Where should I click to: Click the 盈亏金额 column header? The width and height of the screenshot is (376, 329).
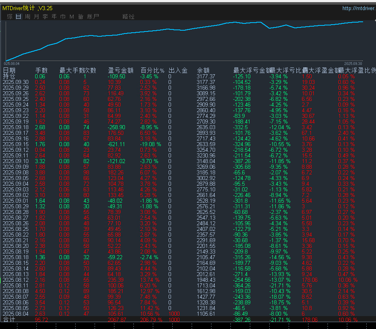[x=120, y=70]
